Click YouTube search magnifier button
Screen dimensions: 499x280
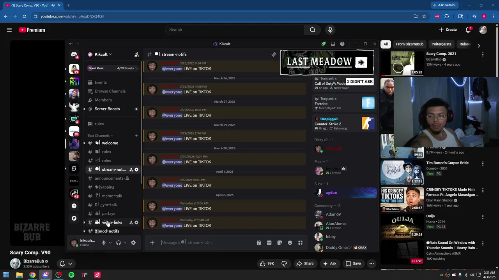[x=313, y=30]
